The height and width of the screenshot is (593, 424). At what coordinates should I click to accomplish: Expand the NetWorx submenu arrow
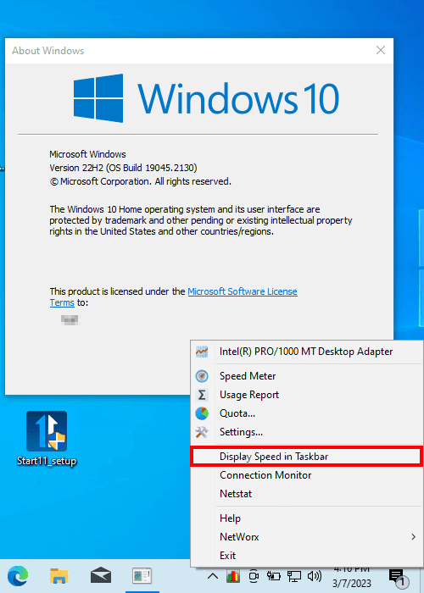click(x=414, y=536)
